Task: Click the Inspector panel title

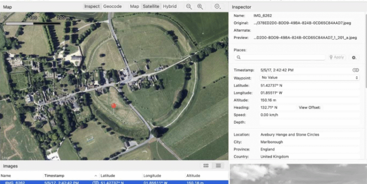Action: tap(242, 7)
